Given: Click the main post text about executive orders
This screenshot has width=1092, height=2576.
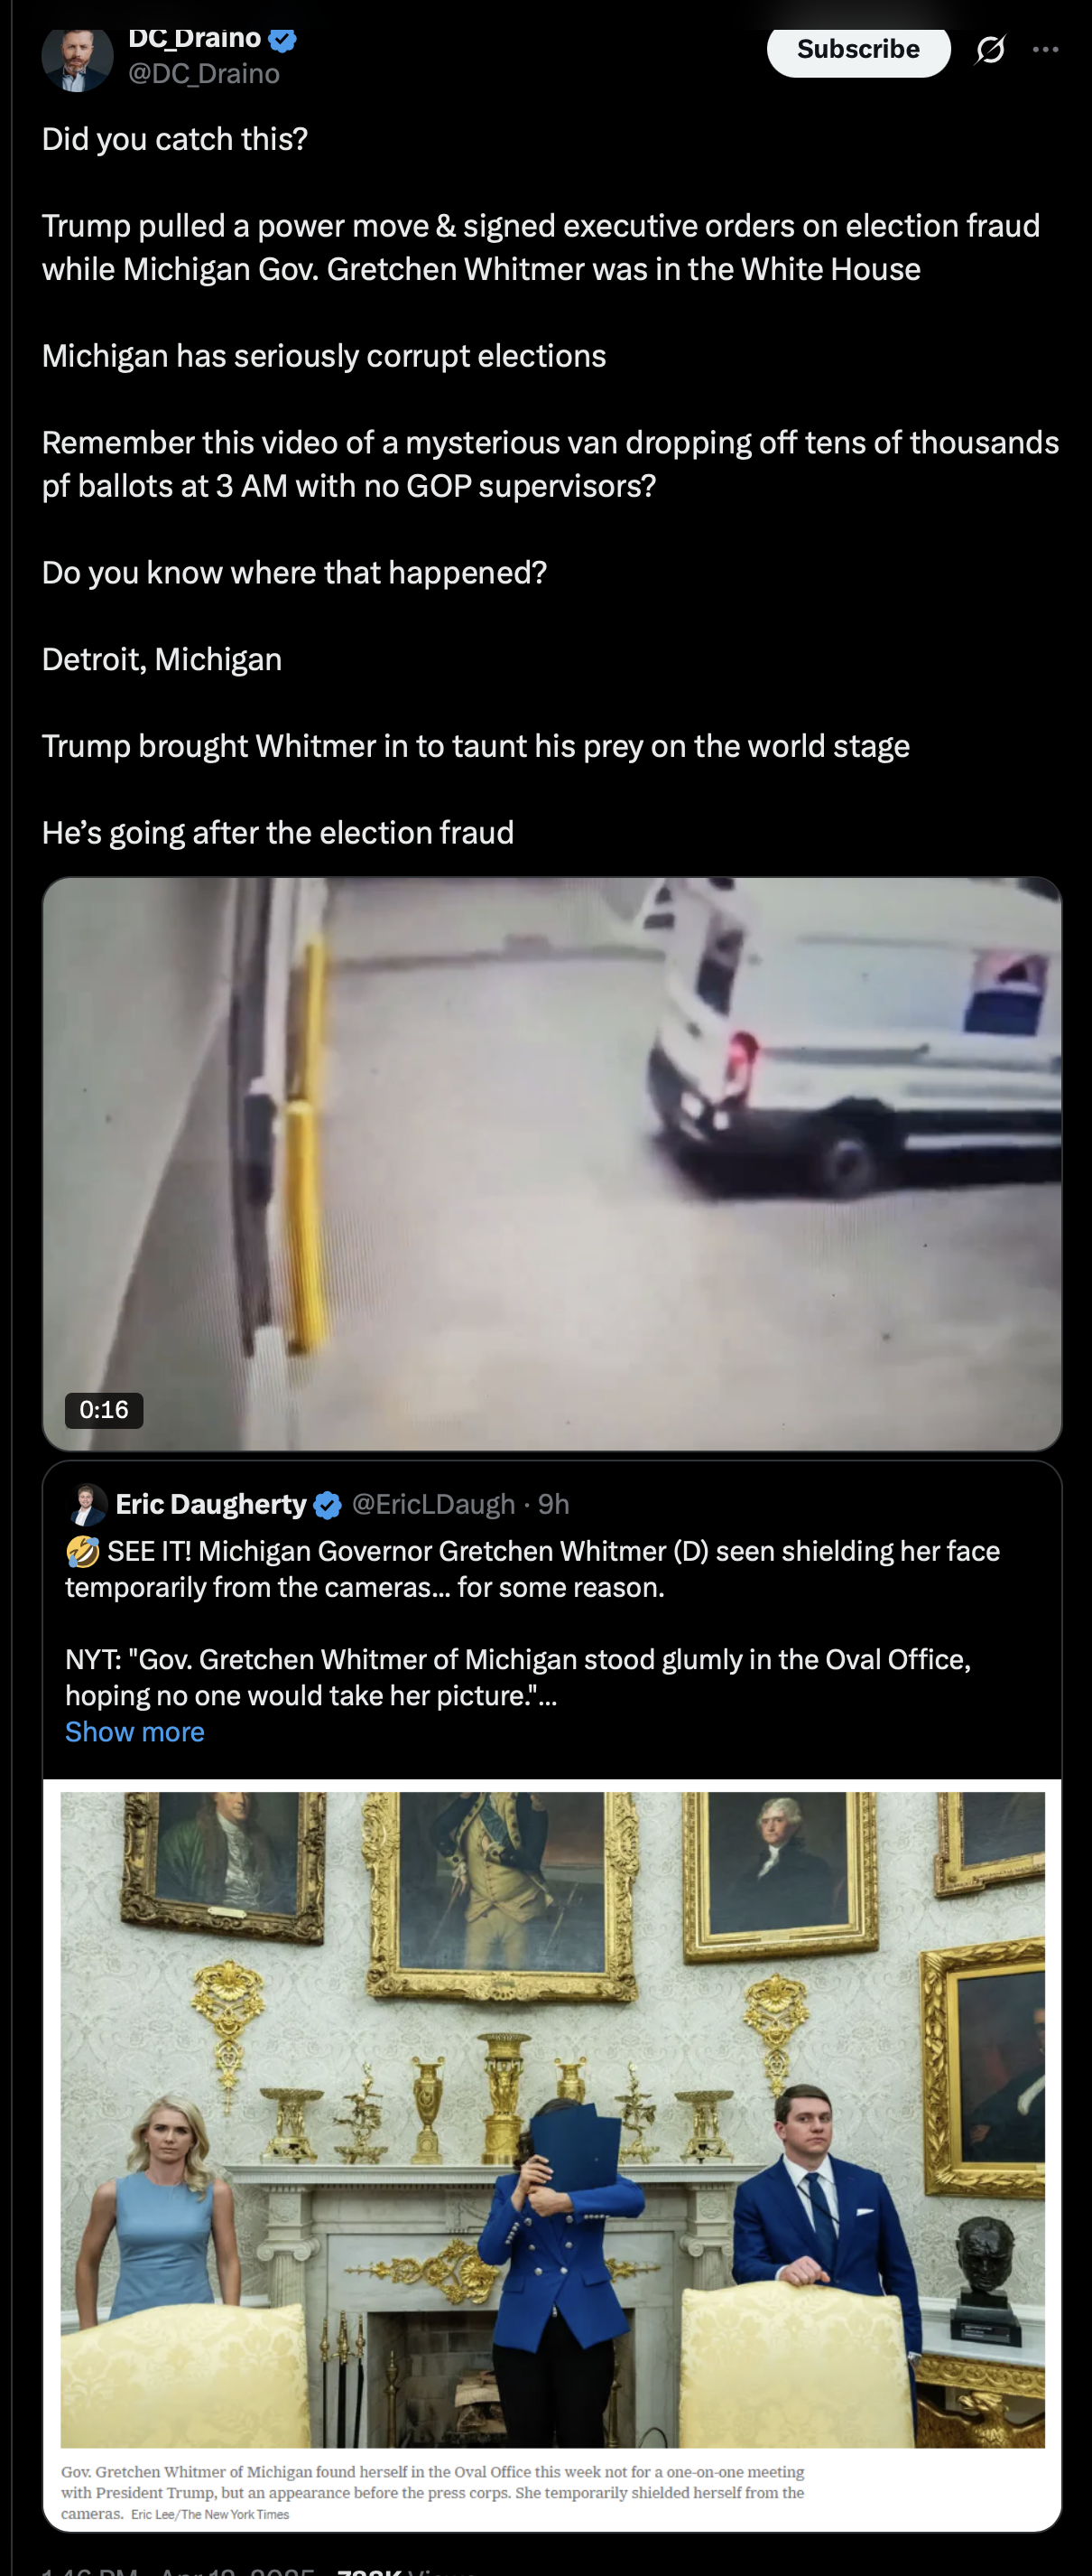Looking at the screenshot, I should coord(541,247).
